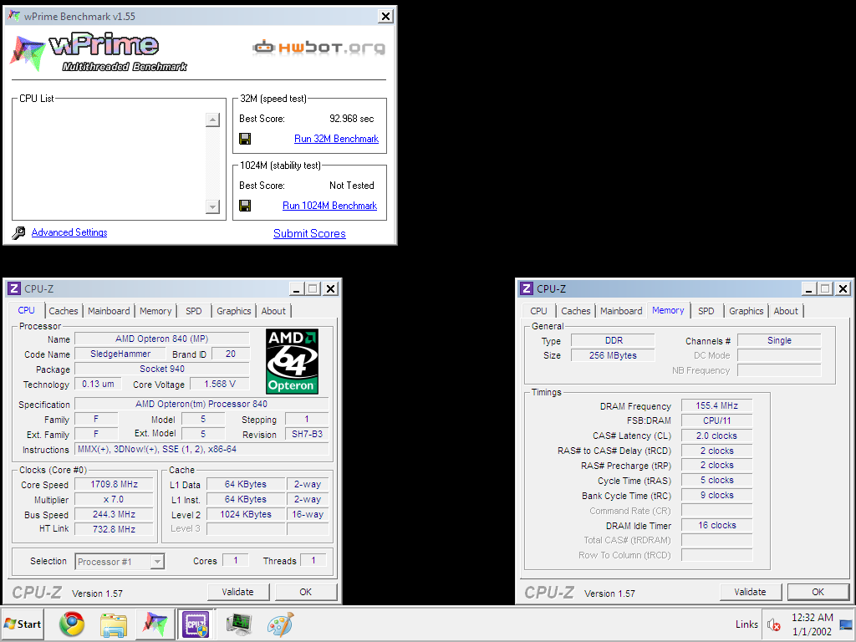
Task: Select SPD tab in right CPU-Z window
Action: pos(706,311)
